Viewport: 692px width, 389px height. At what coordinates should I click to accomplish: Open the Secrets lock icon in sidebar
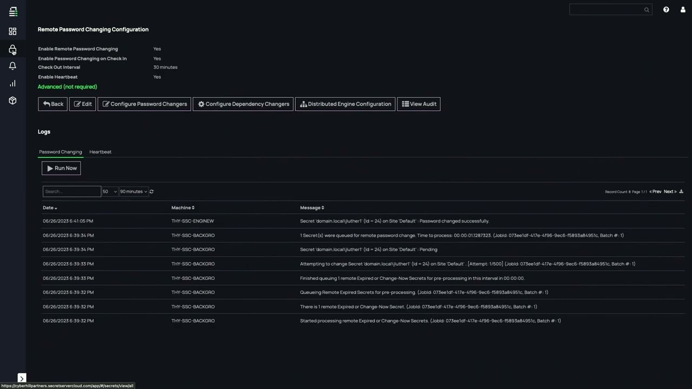[12, 49]
